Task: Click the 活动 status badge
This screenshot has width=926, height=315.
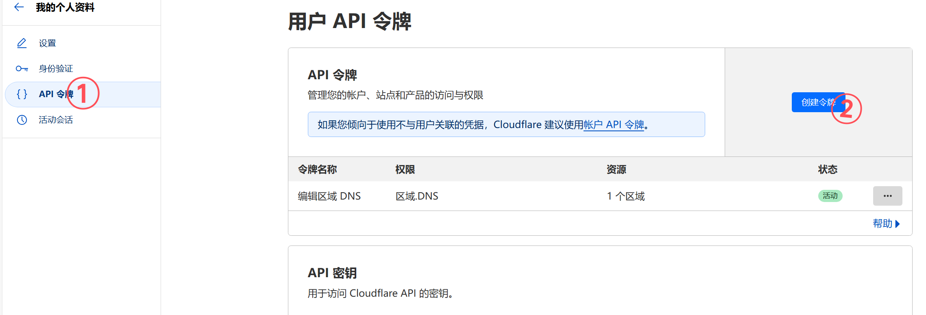Action: click(830, 196)
